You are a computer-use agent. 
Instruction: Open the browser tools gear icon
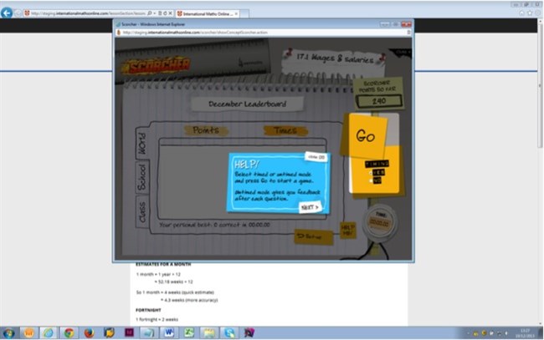click(x=537, y=13)
